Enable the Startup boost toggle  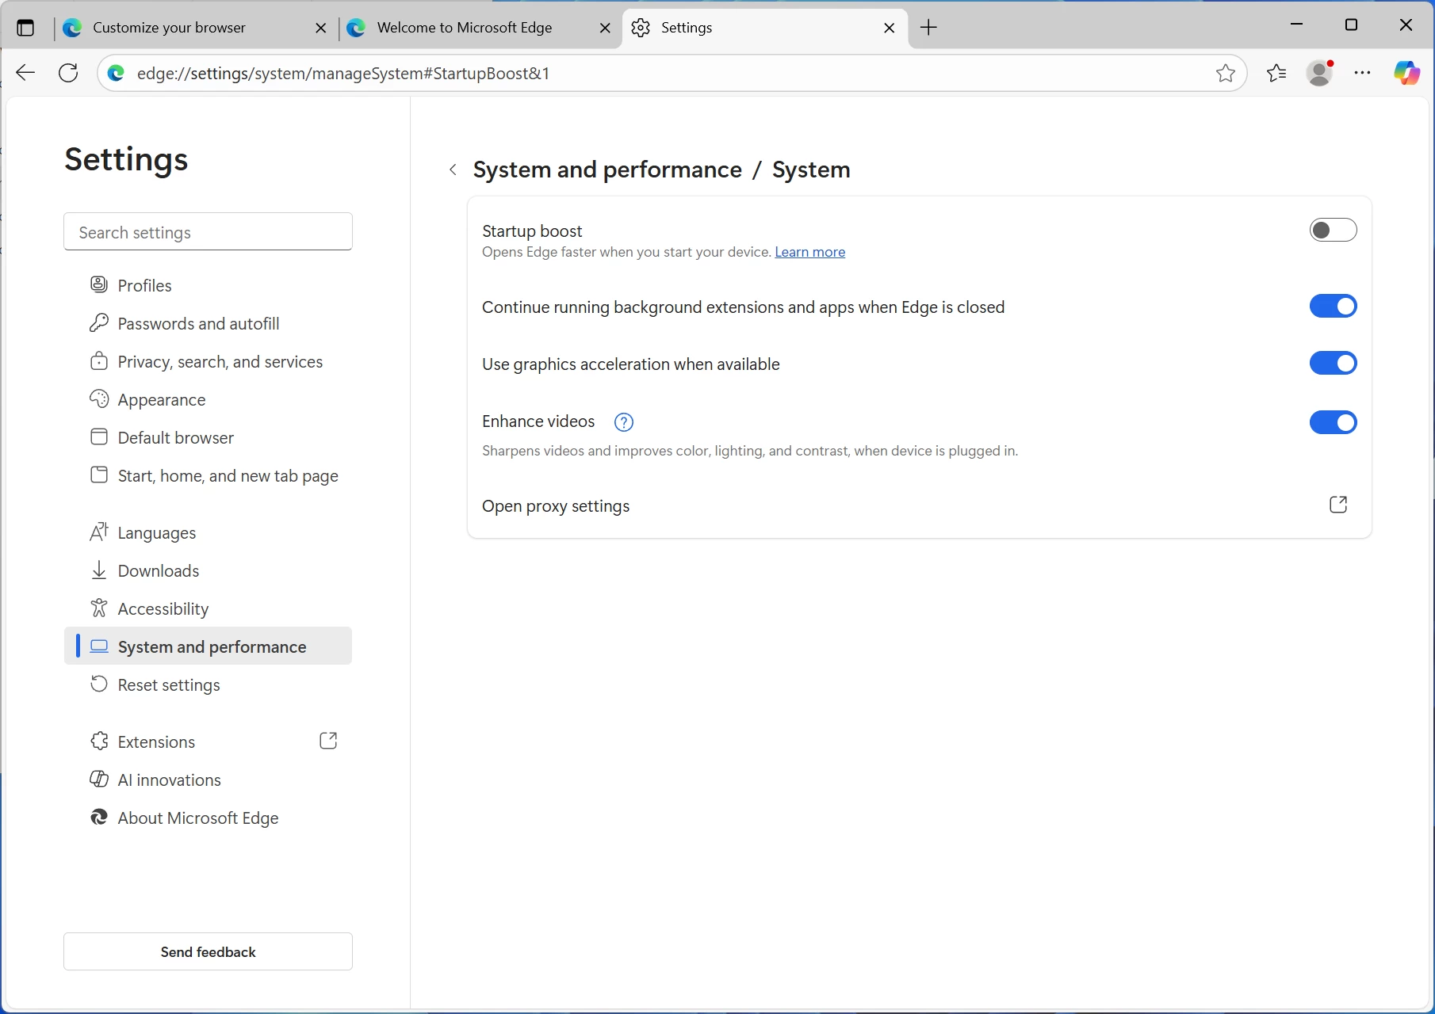coord(1333,231)
